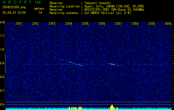174x110 pixels.
Task: Click the date stamp 25.04.23 23:50
Action: [x=14, y=13]
